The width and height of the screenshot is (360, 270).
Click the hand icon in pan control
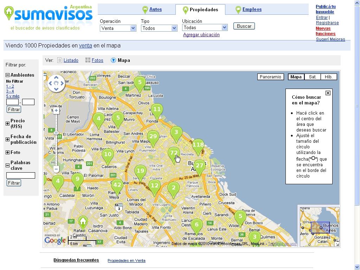click(56, 83)
